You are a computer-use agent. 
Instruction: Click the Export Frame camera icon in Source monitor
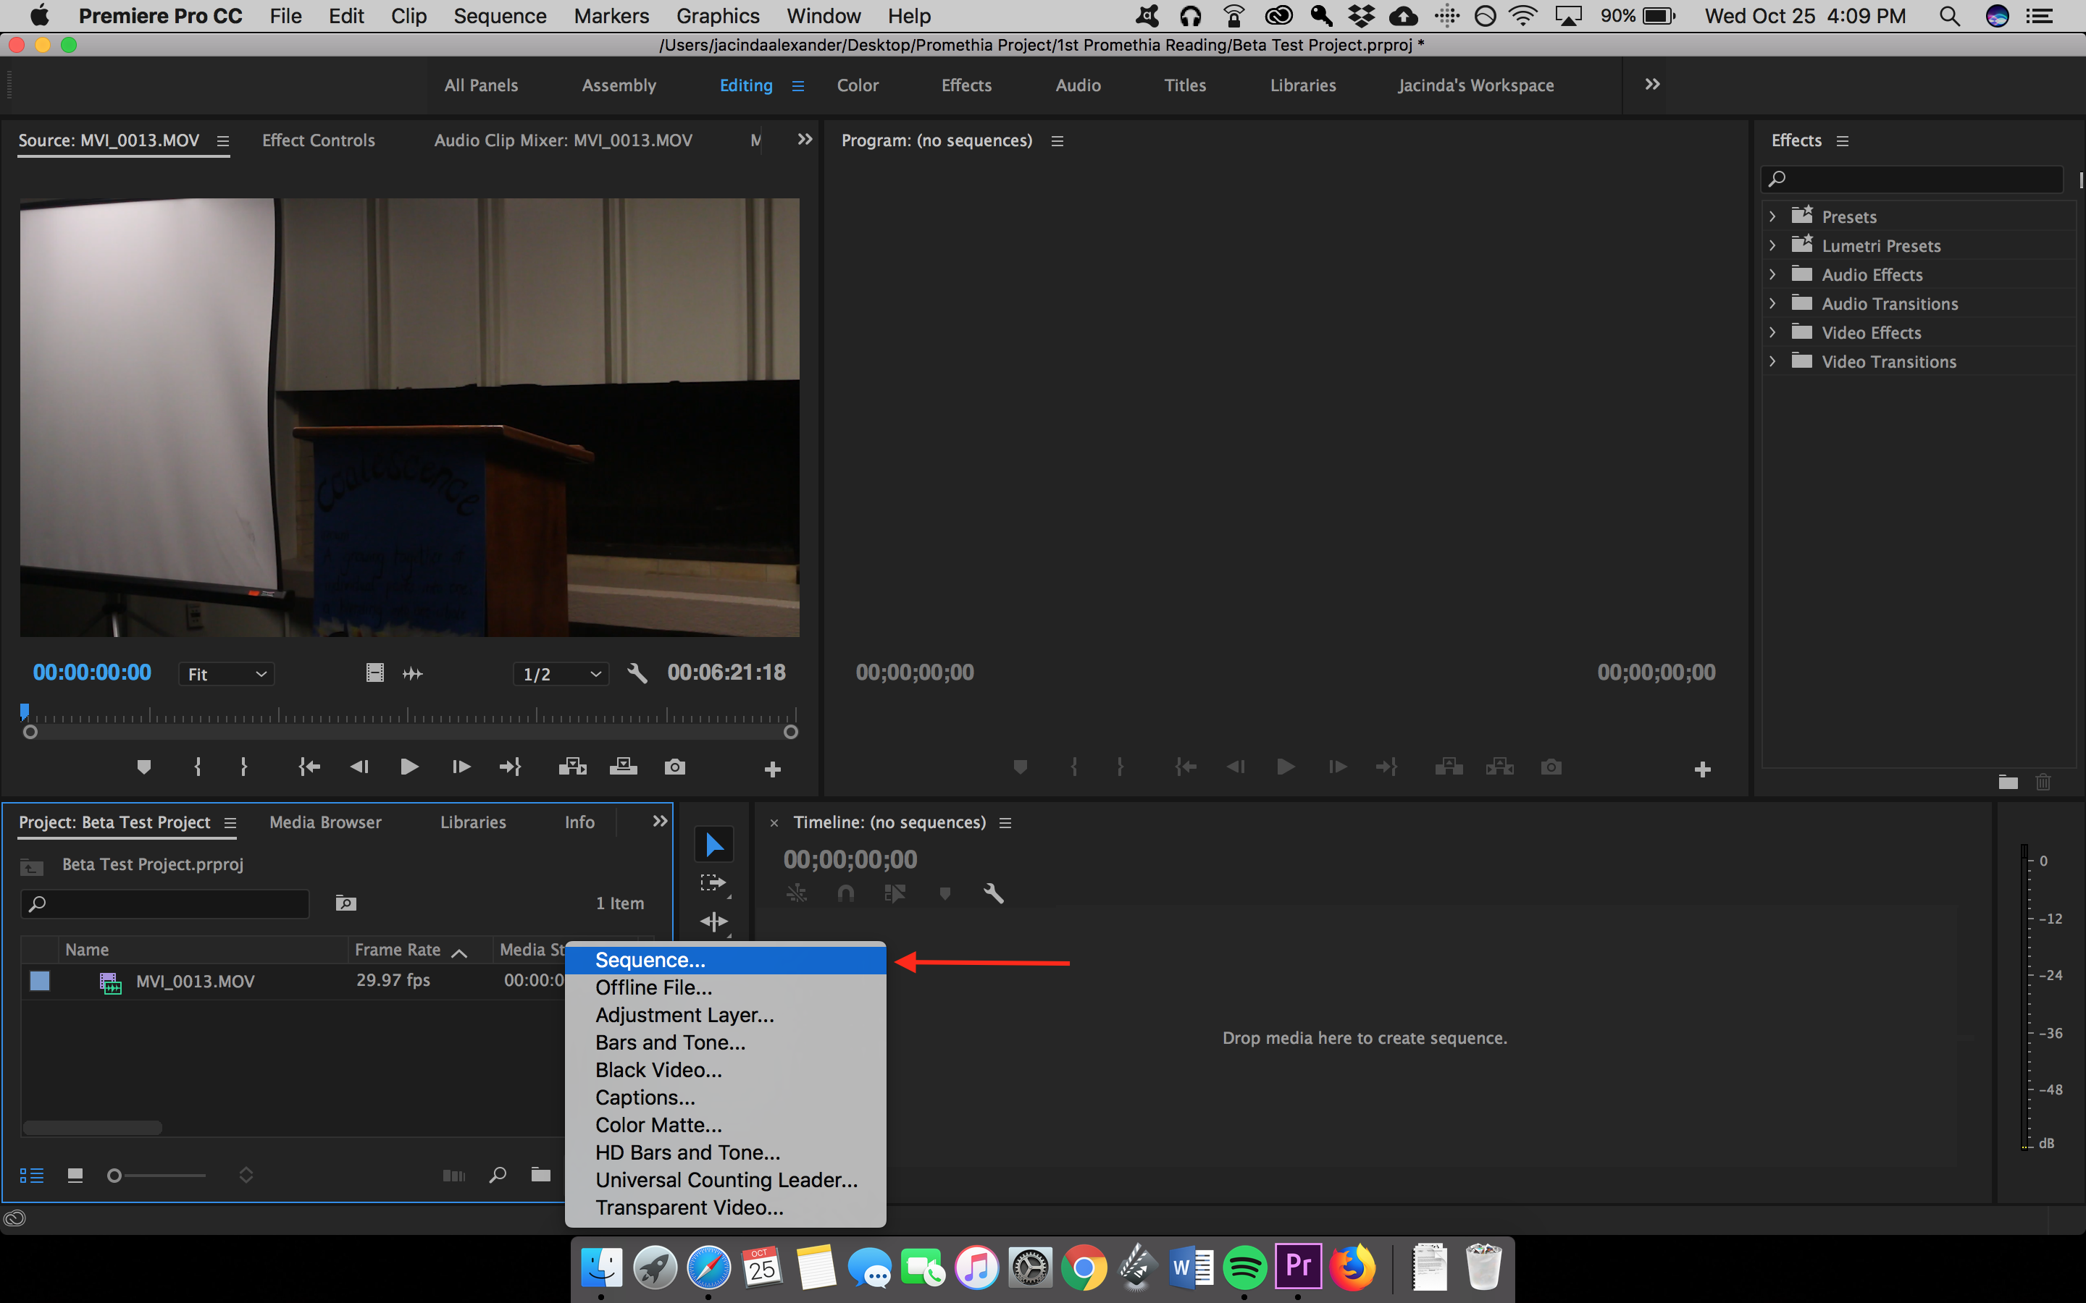675,767
